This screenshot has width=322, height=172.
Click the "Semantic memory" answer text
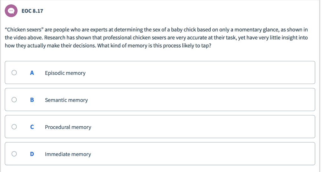[x=66, y=100]
